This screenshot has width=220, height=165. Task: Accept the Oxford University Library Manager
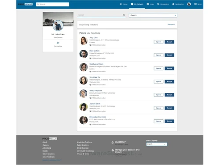(169, 95)
